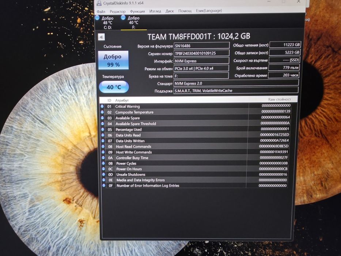
Task: Select the Available Spare attribute row
Action: pos(196,118)
